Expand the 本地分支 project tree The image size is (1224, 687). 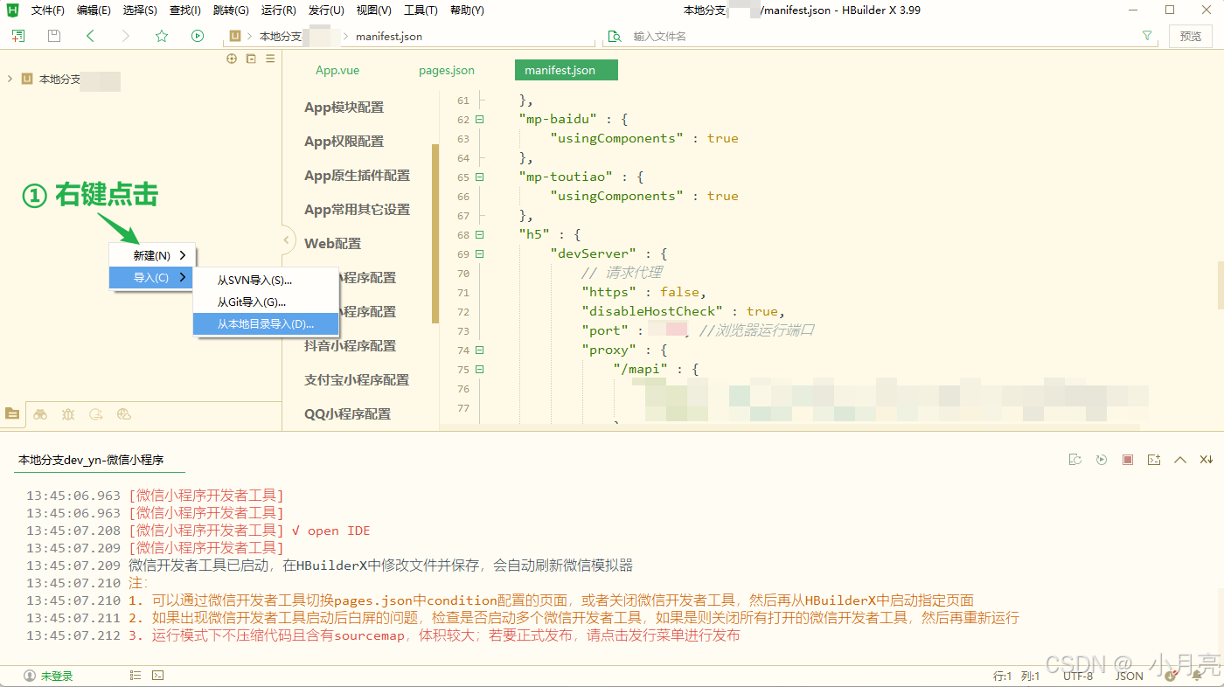click(x=10, y=78)
